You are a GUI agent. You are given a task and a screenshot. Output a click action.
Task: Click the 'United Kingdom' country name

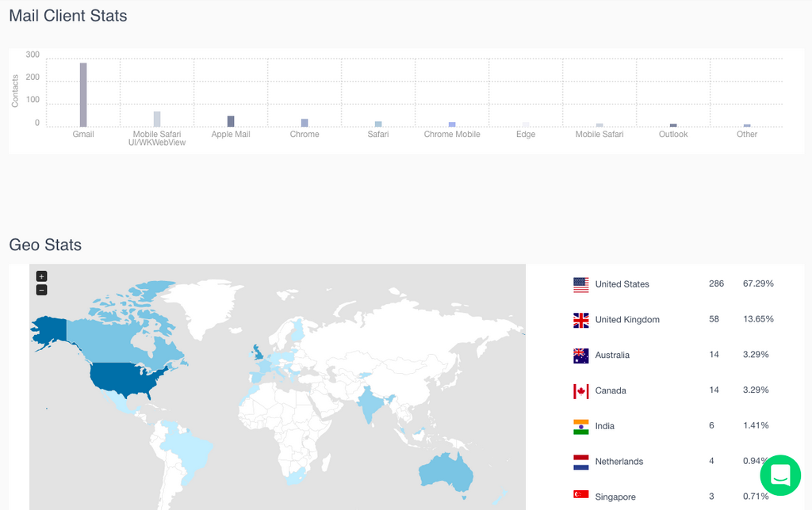coord(627,320)
